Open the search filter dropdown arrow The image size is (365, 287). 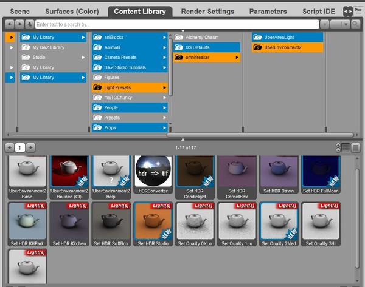(x=346, y=24)
